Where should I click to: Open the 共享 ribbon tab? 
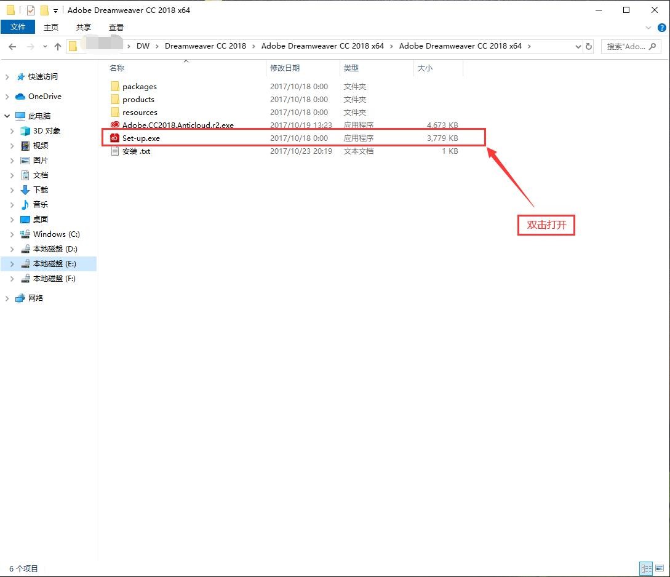(83, 27)
